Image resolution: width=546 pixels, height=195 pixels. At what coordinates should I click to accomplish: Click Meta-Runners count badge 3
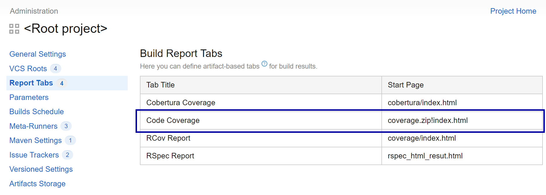click(66, 126)
